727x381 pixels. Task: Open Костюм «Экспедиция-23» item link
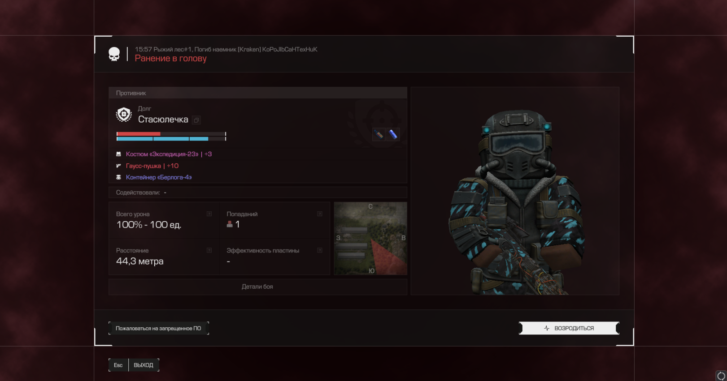162,154
